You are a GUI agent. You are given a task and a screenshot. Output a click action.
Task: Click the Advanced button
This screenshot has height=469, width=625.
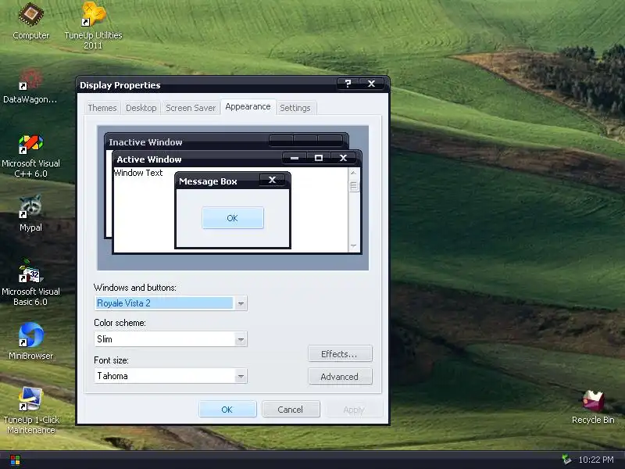(340, 377)
